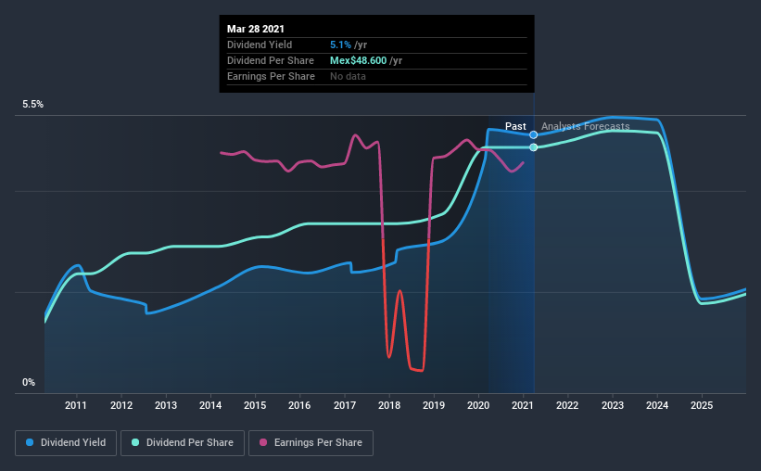Select the blue data point marker at Mar 2021

click(533, 135)
